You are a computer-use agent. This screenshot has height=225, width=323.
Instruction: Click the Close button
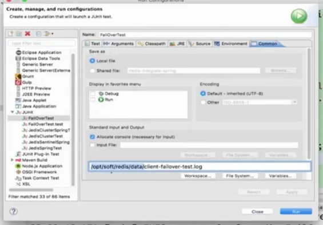pos(257,212)
